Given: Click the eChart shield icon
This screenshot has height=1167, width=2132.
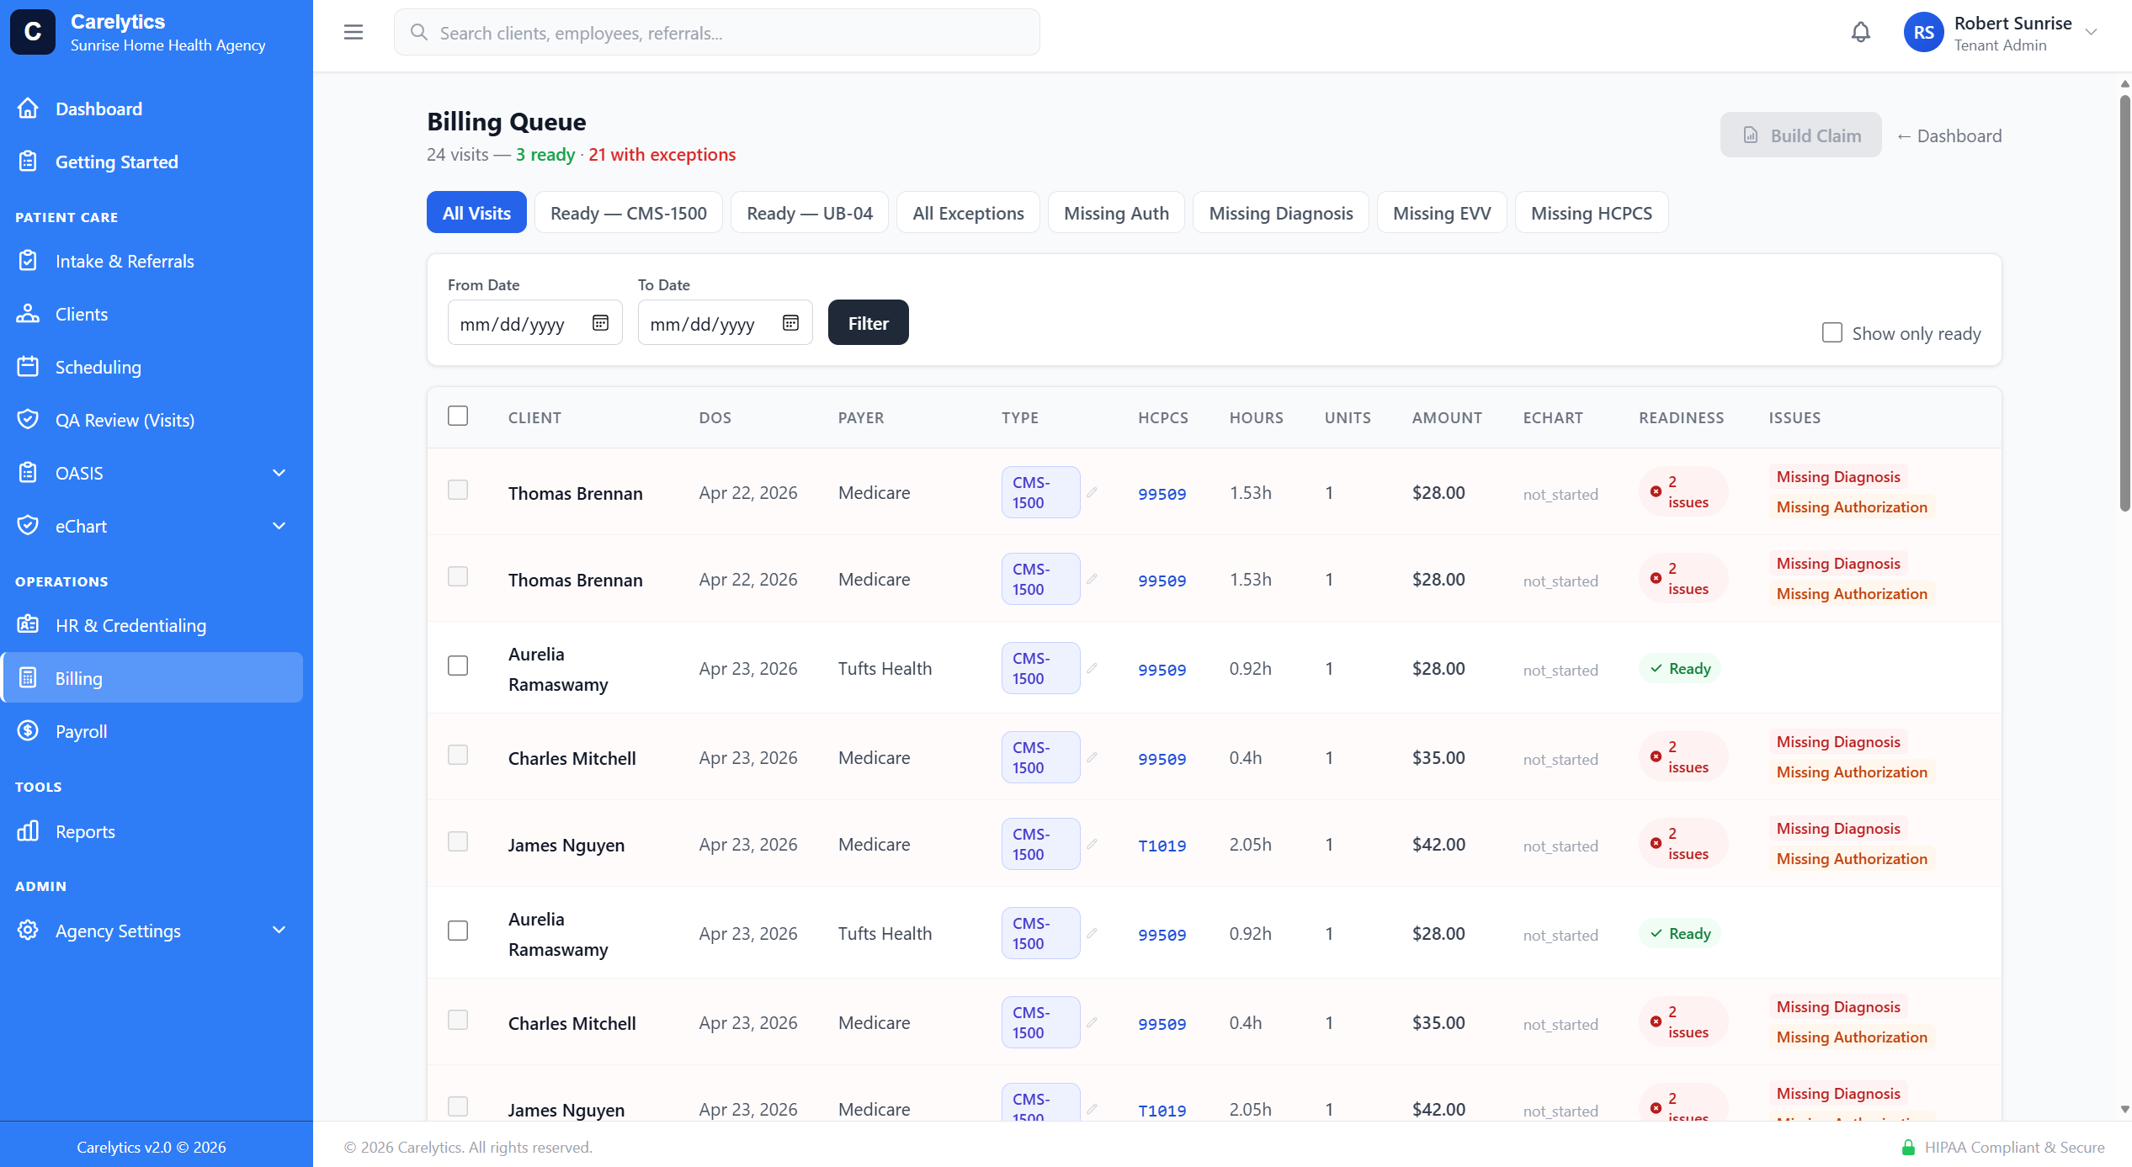Looking at the screenshot, I should (x=28, y=526).
